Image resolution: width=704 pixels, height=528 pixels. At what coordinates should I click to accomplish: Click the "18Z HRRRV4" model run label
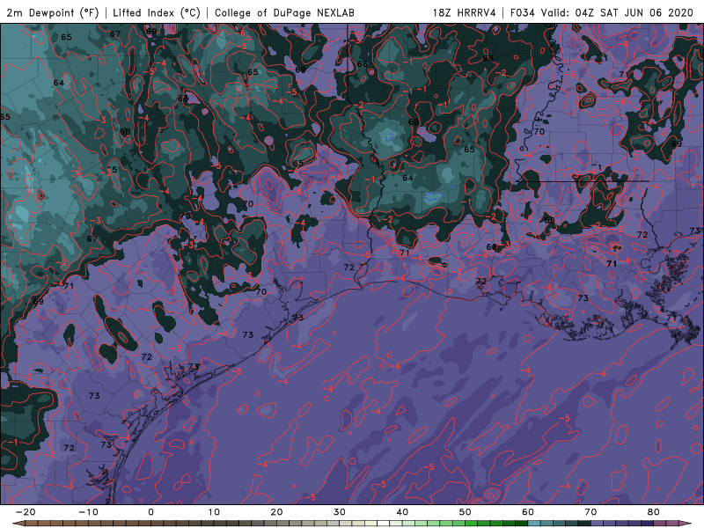tap(464, 12)
